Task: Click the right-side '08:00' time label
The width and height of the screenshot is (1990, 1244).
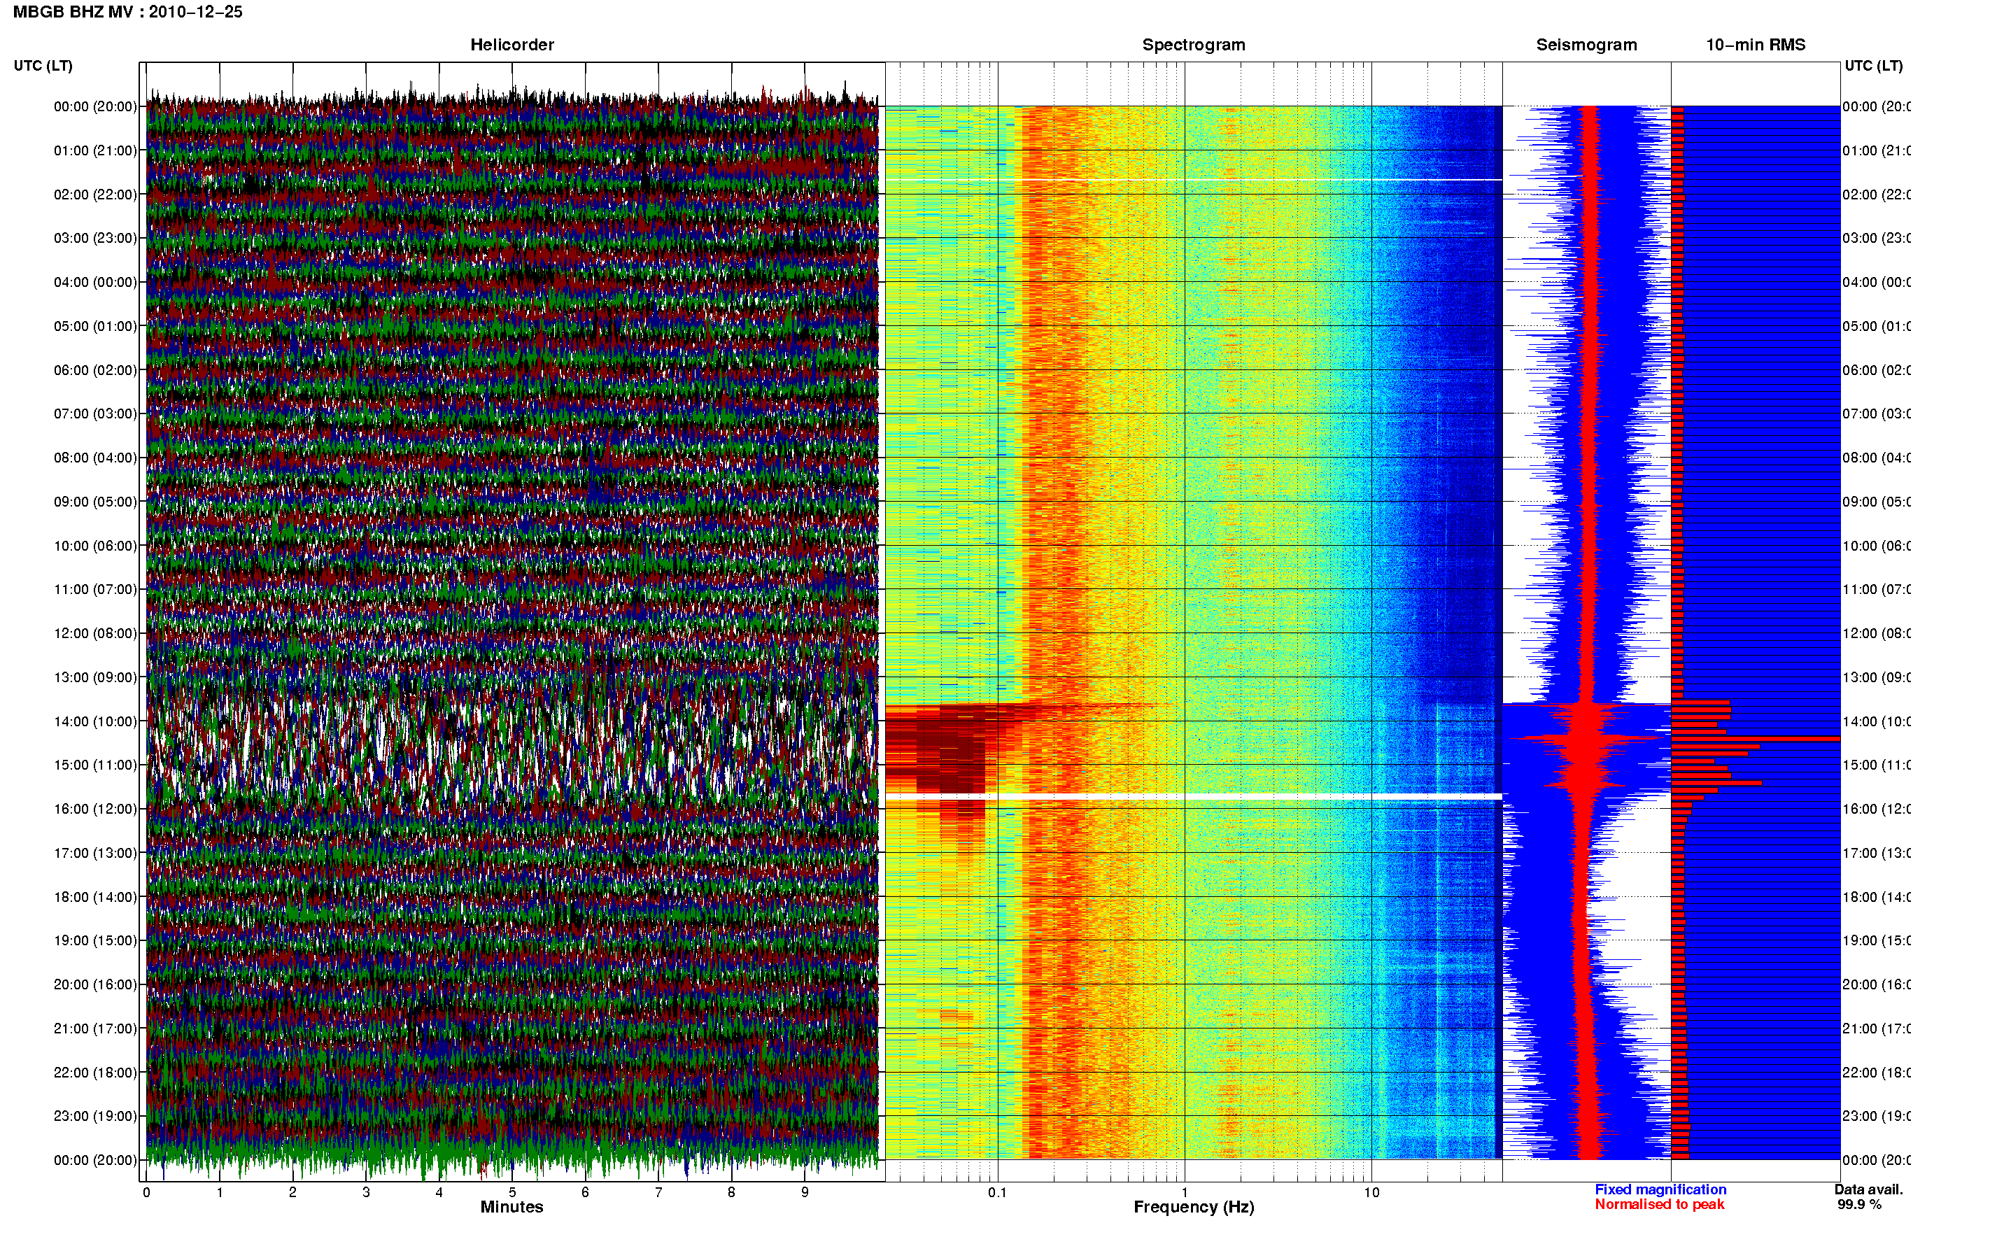Action: (x=1877, y=458)
